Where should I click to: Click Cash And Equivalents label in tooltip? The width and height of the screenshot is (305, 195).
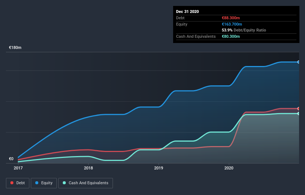pyautogui.click(x=196, y=36)
